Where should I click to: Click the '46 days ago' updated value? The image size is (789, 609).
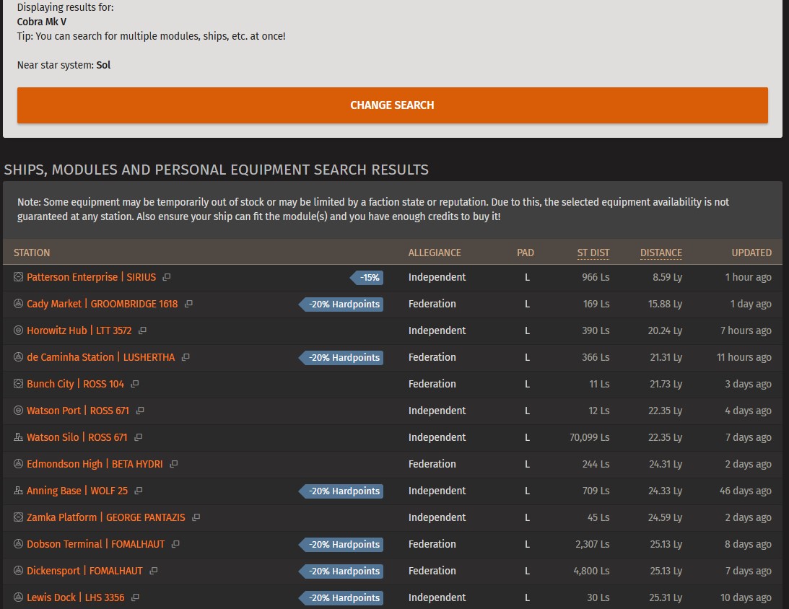point(745,491)
